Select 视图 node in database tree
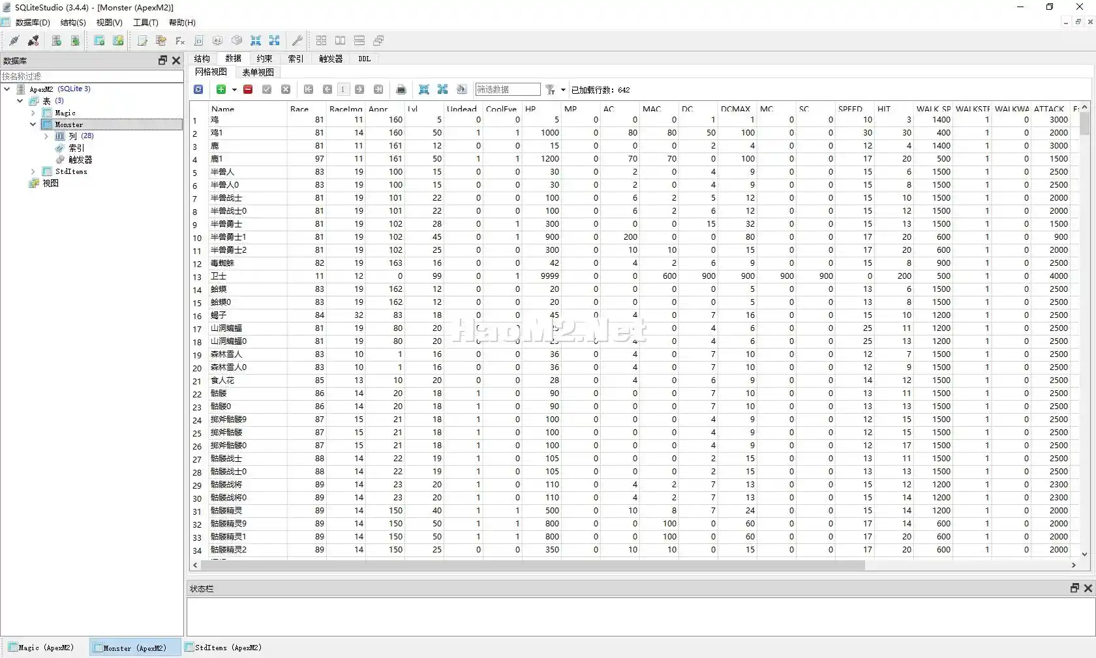This screenshot has width=1096, height=658. pyautogui.click(x=51, y=183)
